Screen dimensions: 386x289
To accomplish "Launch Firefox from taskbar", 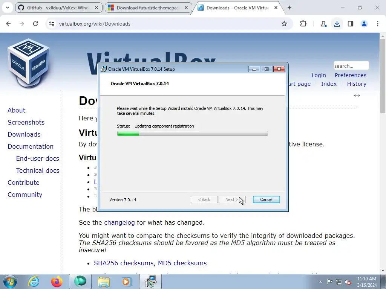I will 57,281.
